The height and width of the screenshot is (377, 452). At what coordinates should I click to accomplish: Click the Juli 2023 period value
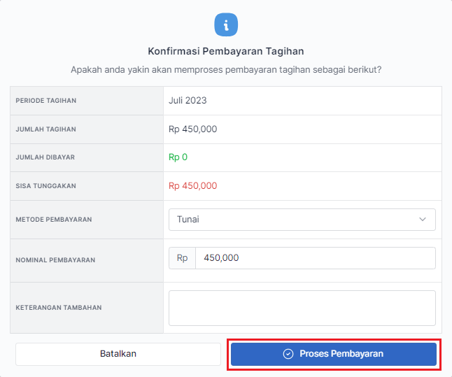188,101
